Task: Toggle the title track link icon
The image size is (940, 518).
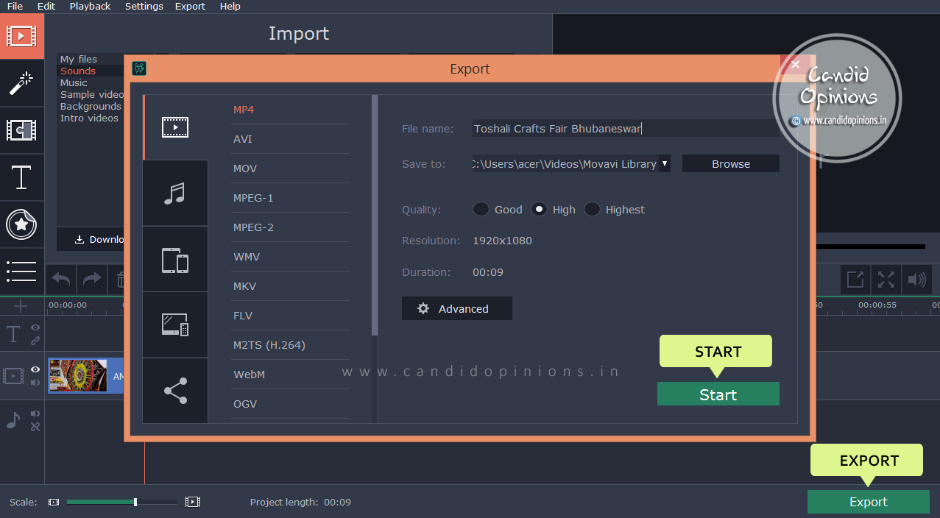Action: (35, 341)
